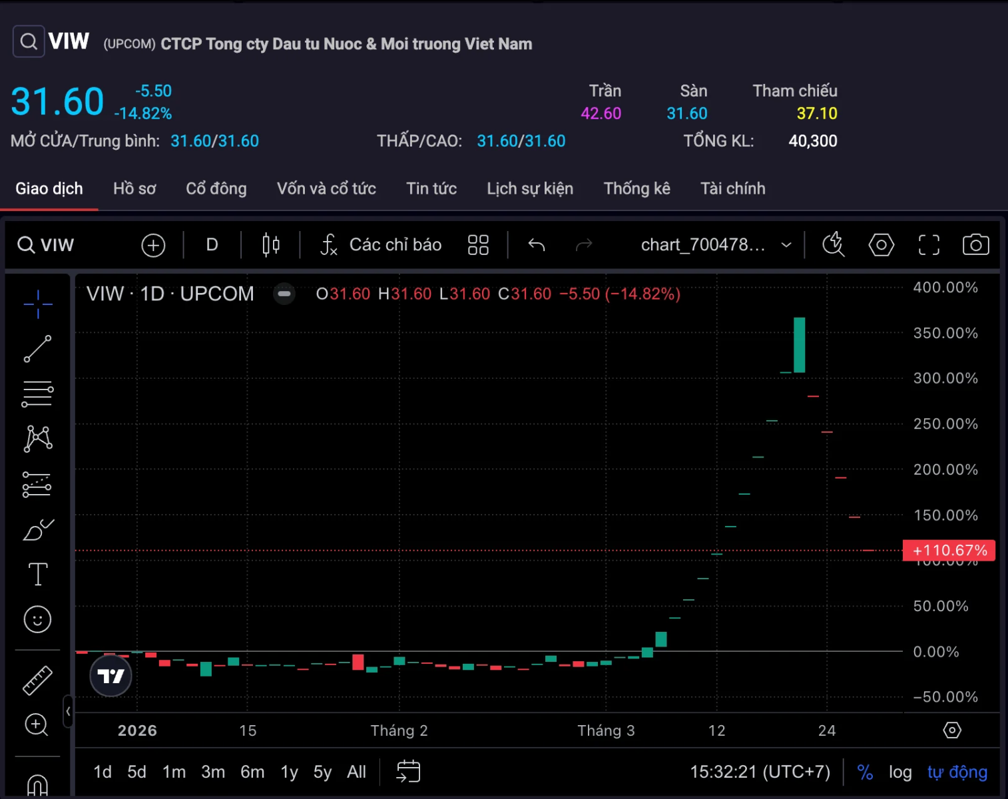Viewport: 1008px width, 799px height.
Task: Select the text annotation tool
Action: [38, 574]
